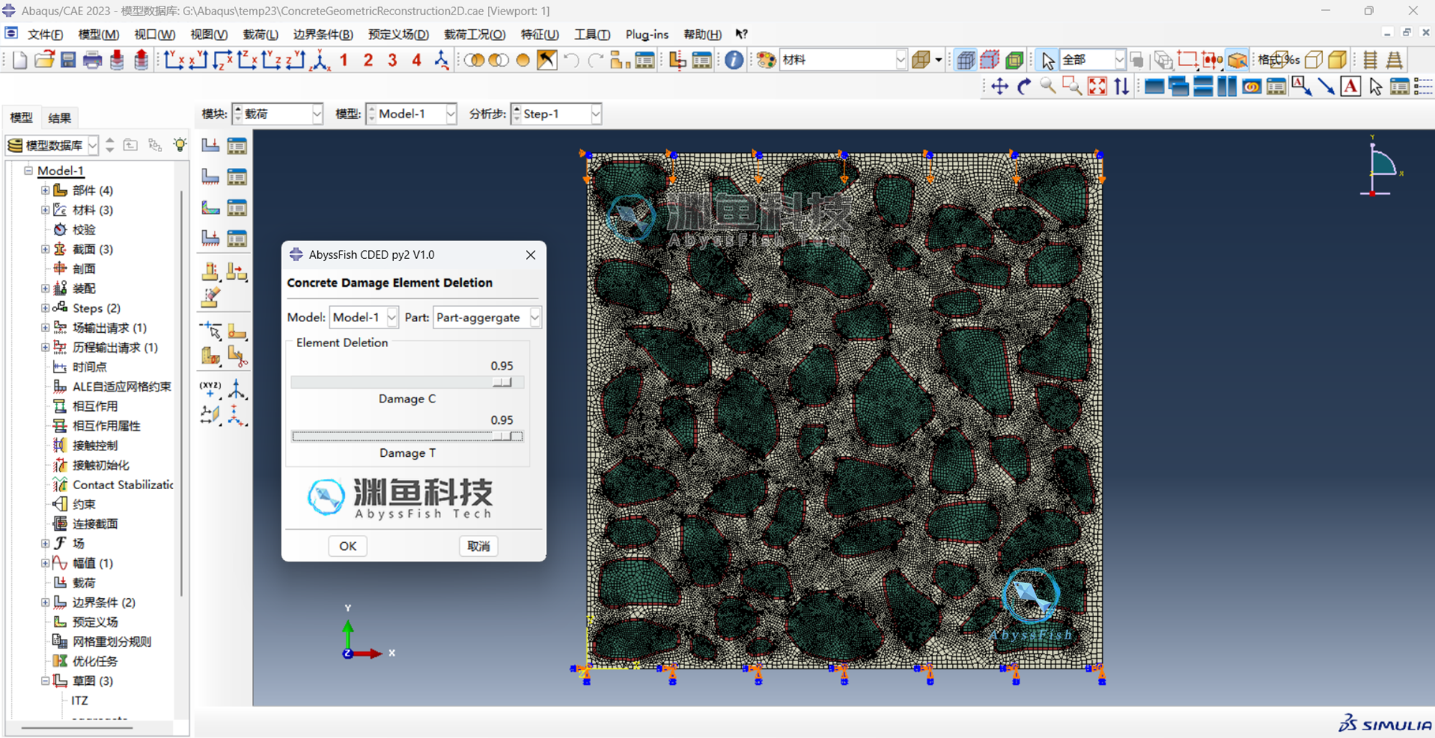The image size is (1435, 738).
Task: Click the Partition Face eraser icon
Action: [210, 296]
